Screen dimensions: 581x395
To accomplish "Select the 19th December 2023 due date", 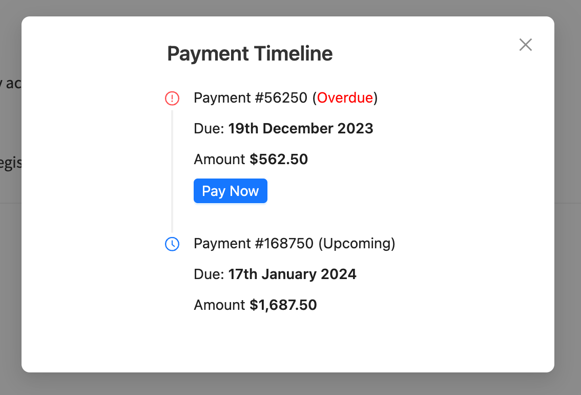I will (301, 128).
